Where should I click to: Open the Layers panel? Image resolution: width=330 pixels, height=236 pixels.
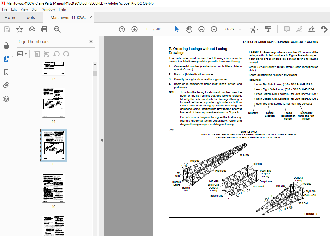[x=6, y=99]
